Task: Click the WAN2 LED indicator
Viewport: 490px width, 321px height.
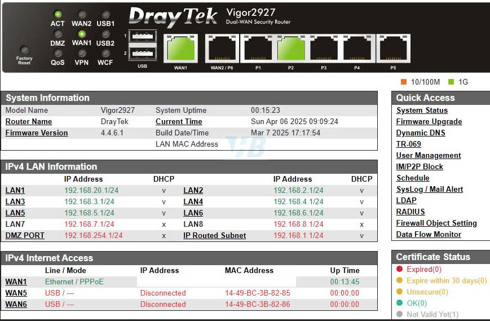Action: [x=82, y=14]
